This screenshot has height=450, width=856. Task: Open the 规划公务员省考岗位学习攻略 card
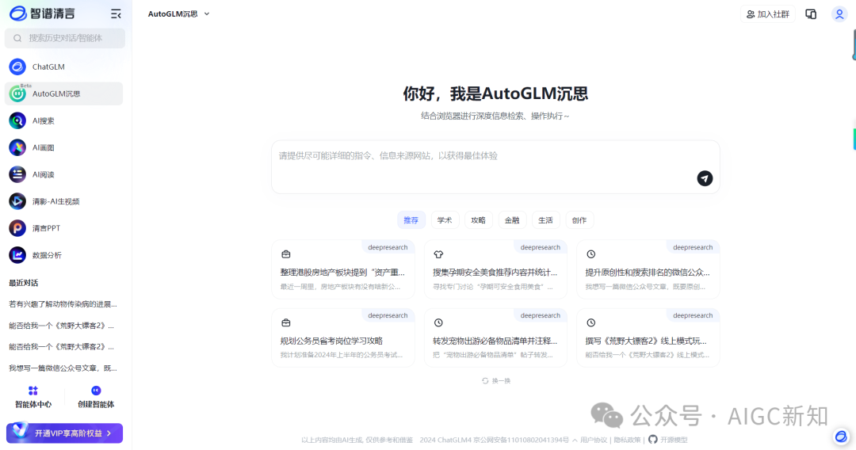(343, 337)
